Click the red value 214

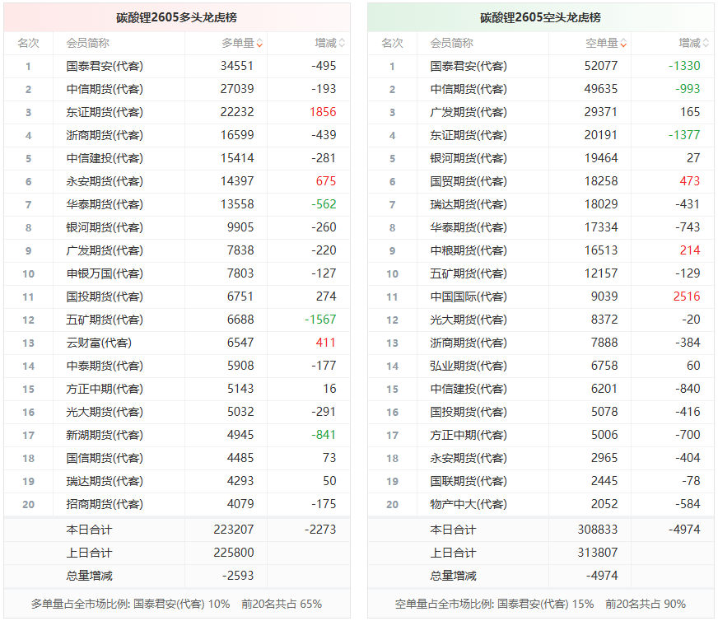(690, 250)
